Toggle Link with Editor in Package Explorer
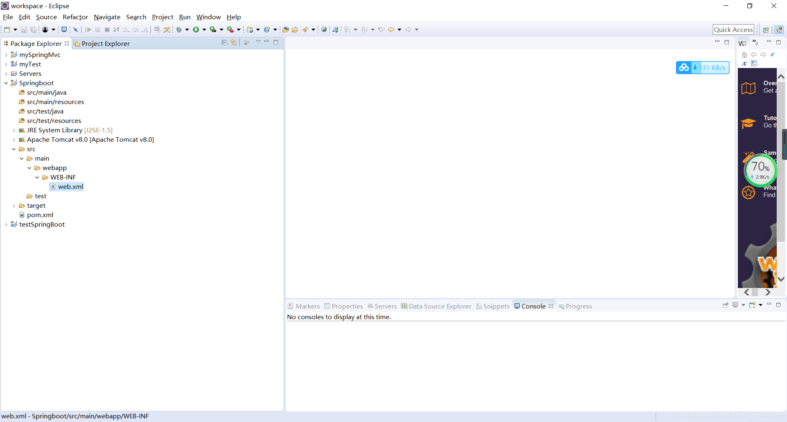 click(234, 43)
